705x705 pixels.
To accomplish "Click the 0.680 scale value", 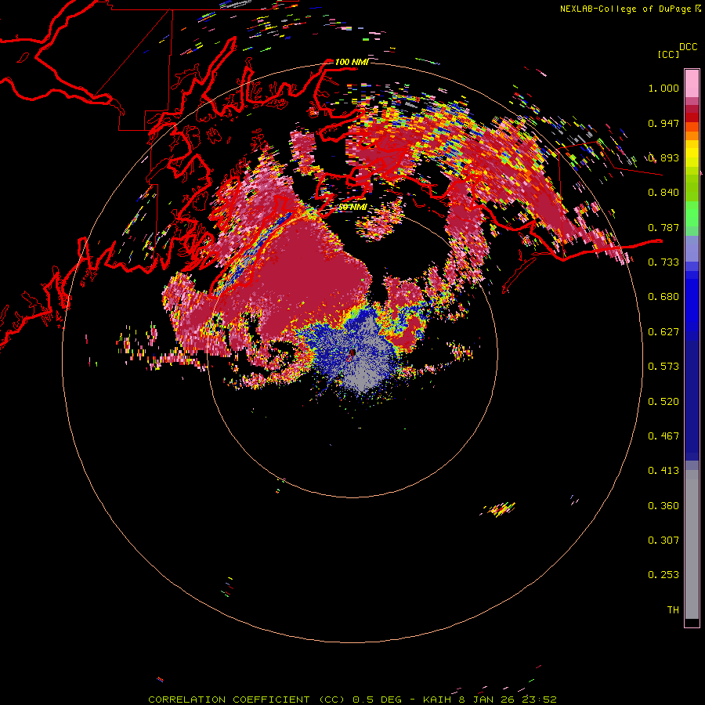I will (x=663, y=297).
